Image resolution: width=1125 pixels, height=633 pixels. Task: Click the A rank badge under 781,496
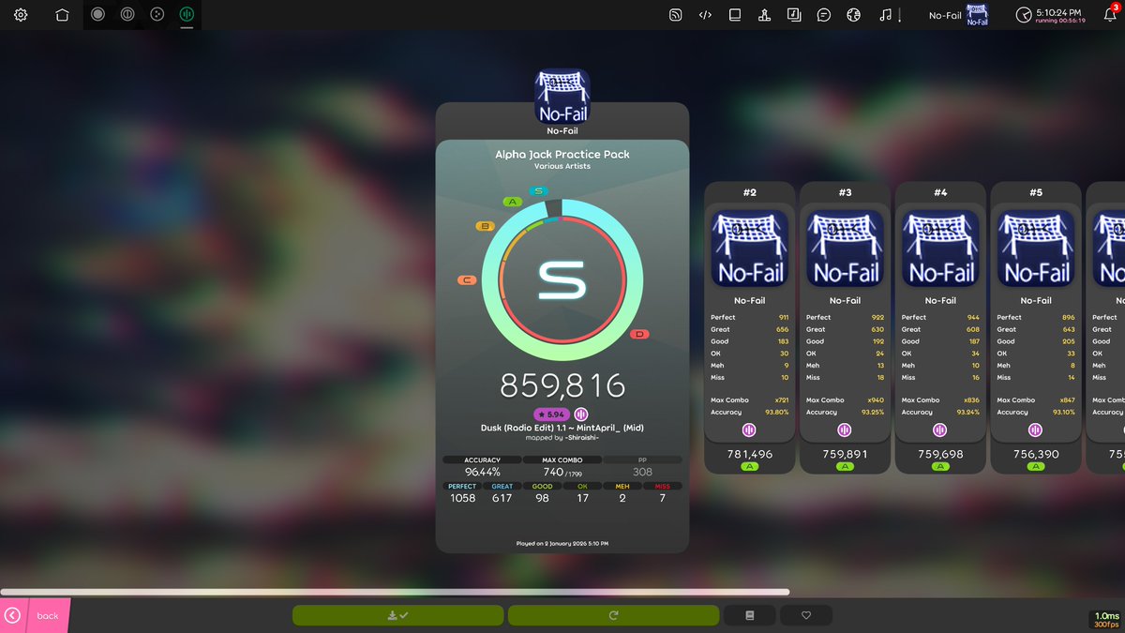749,466
